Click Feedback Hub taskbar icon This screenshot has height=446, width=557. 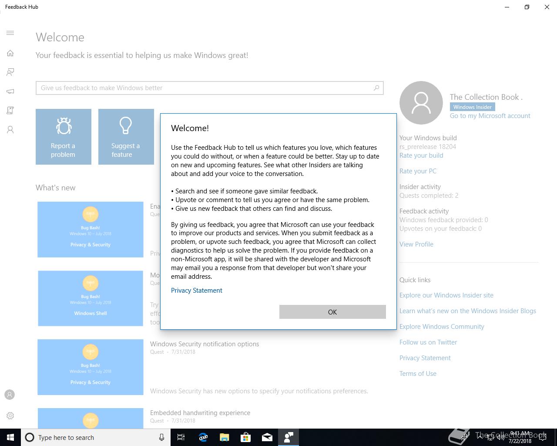pos(288,437)
